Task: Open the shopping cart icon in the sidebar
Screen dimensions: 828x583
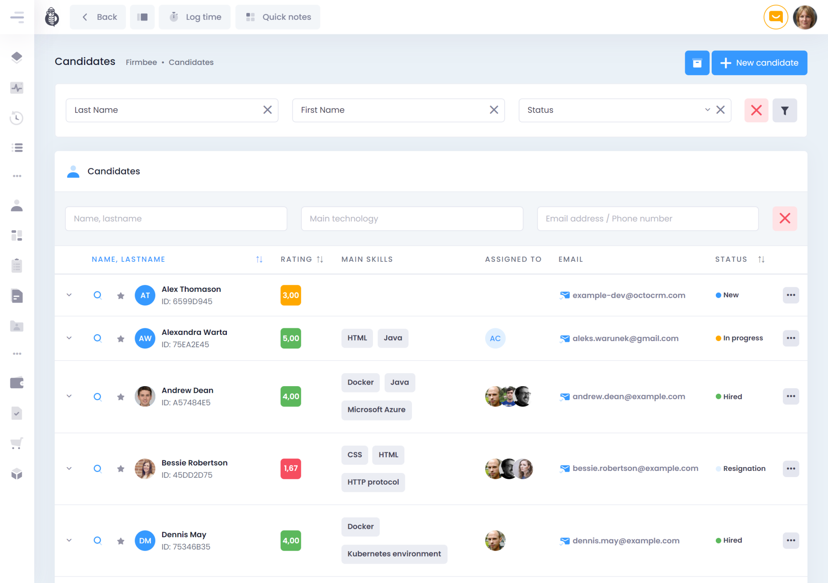Action: click(x=17, y=443)
